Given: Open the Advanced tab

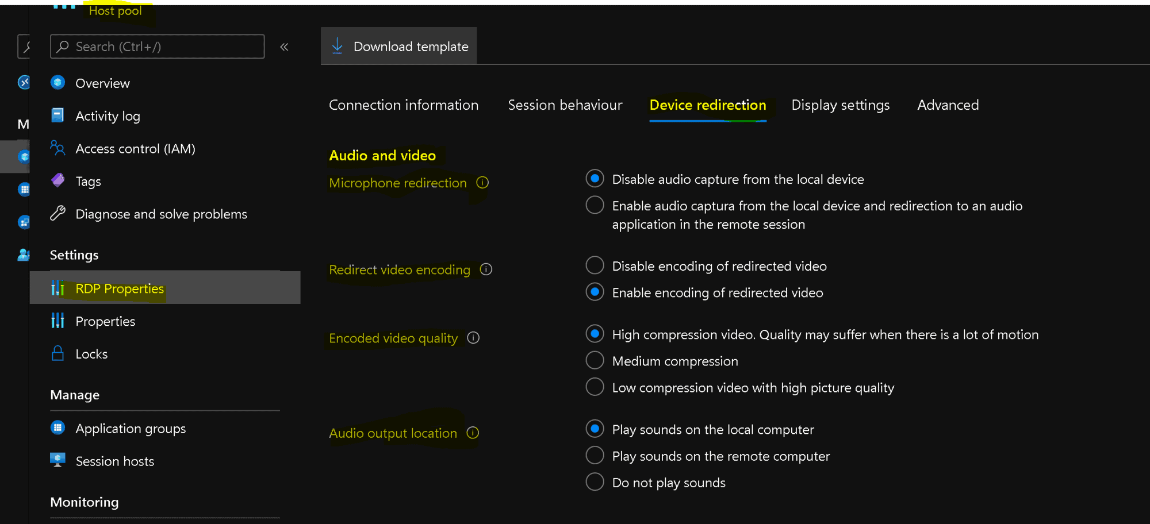Looking at the screenshot, I should pyautogui.click(x=948, y=105).
